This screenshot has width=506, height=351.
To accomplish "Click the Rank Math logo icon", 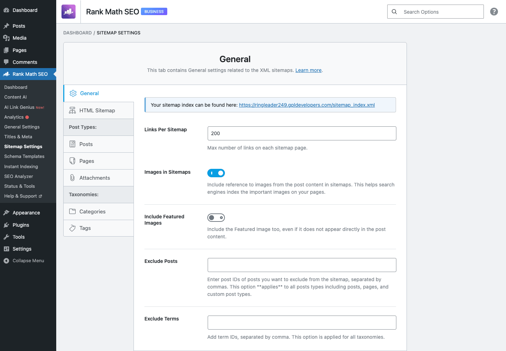I will (x=69, y=12).
